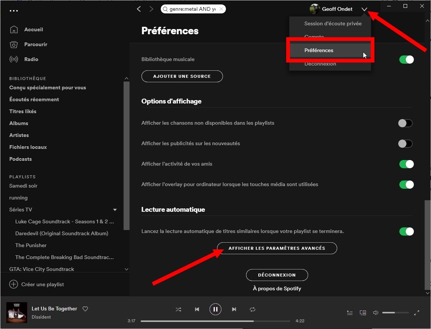The width and height of the screenshot is (431, 329).
Task: Disable l'activité de vos amis switch
Action: point(406,164)
